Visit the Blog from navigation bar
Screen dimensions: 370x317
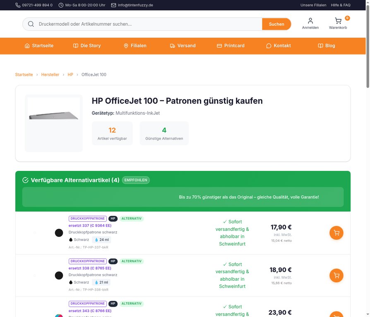tap(326, 46)
